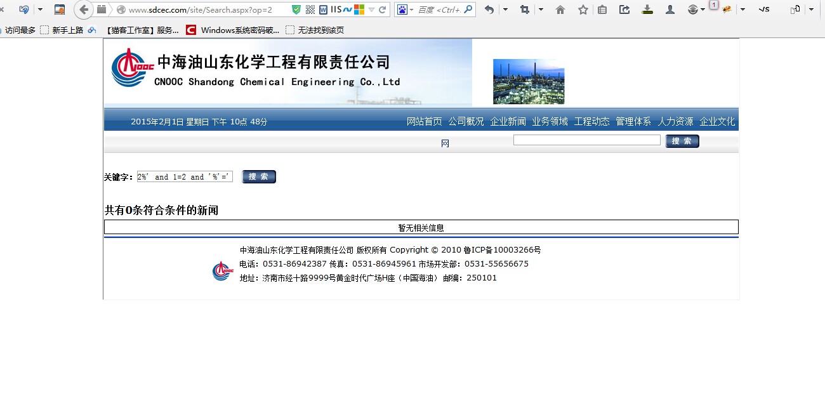Image resolution: width=825 pixels, height=396 pixels.
Task: Open the downloads arrow icon
Action: [647, 10]
